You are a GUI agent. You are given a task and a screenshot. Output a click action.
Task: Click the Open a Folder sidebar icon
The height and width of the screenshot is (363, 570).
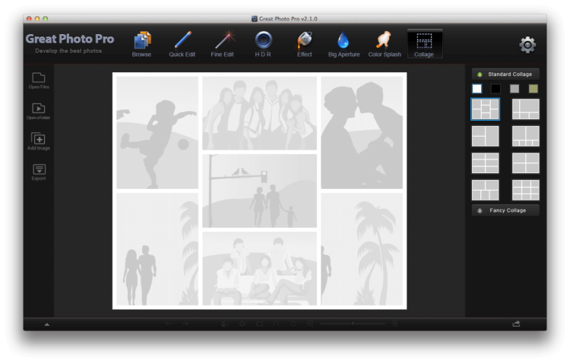click(x=39, y=111)
